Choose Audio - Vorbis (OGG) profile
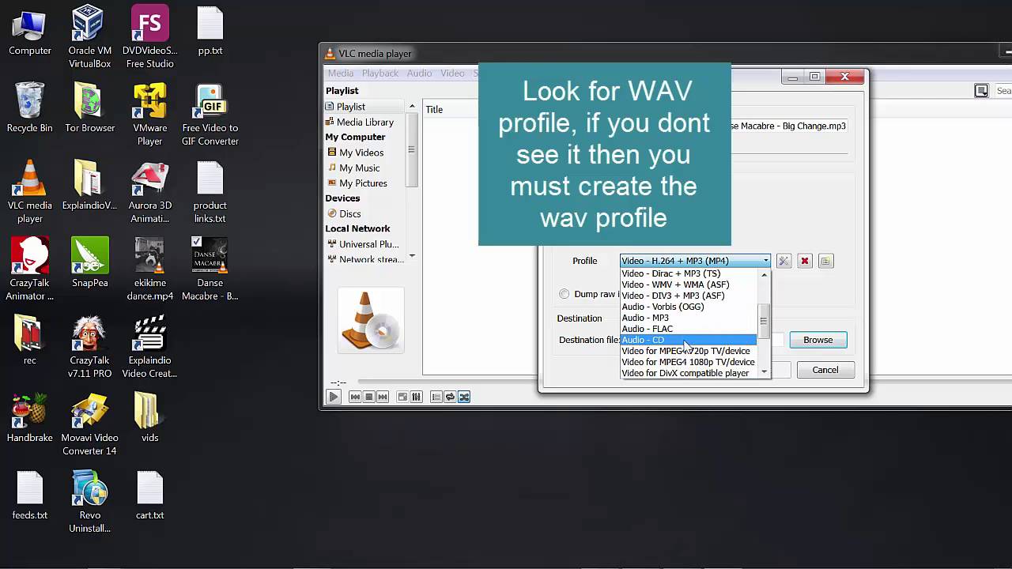 (689, 307)
